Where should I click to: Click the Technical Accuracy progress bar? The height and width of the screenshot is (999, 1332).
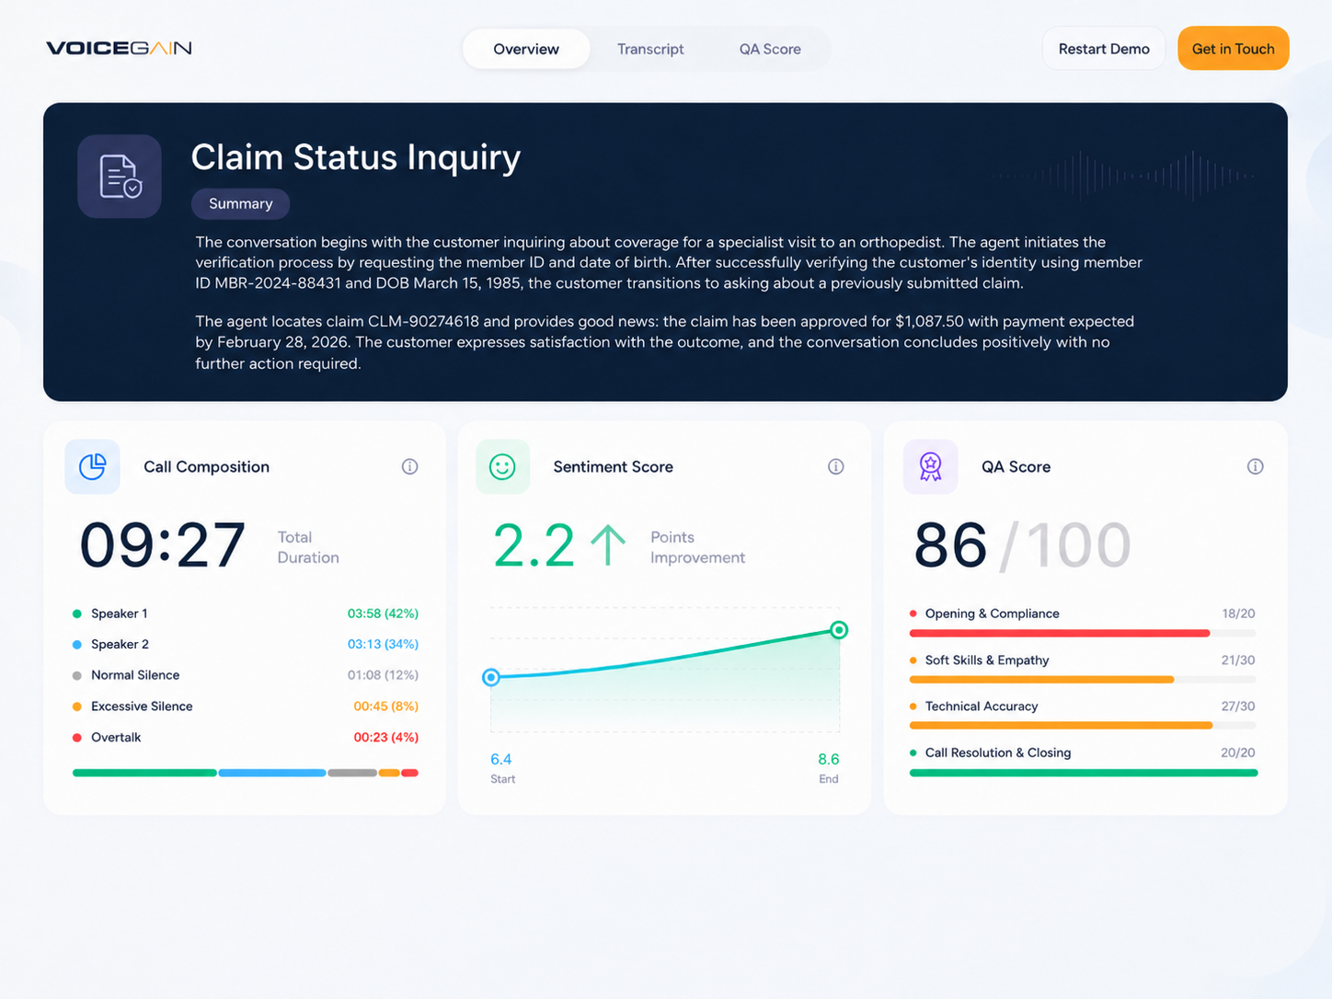(1062, 725)
